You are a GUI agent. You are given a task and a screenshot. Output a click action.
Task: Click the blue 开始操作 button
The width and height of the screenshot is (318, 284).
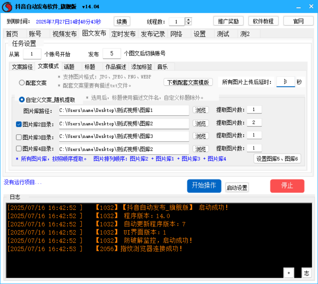(204, 186)
